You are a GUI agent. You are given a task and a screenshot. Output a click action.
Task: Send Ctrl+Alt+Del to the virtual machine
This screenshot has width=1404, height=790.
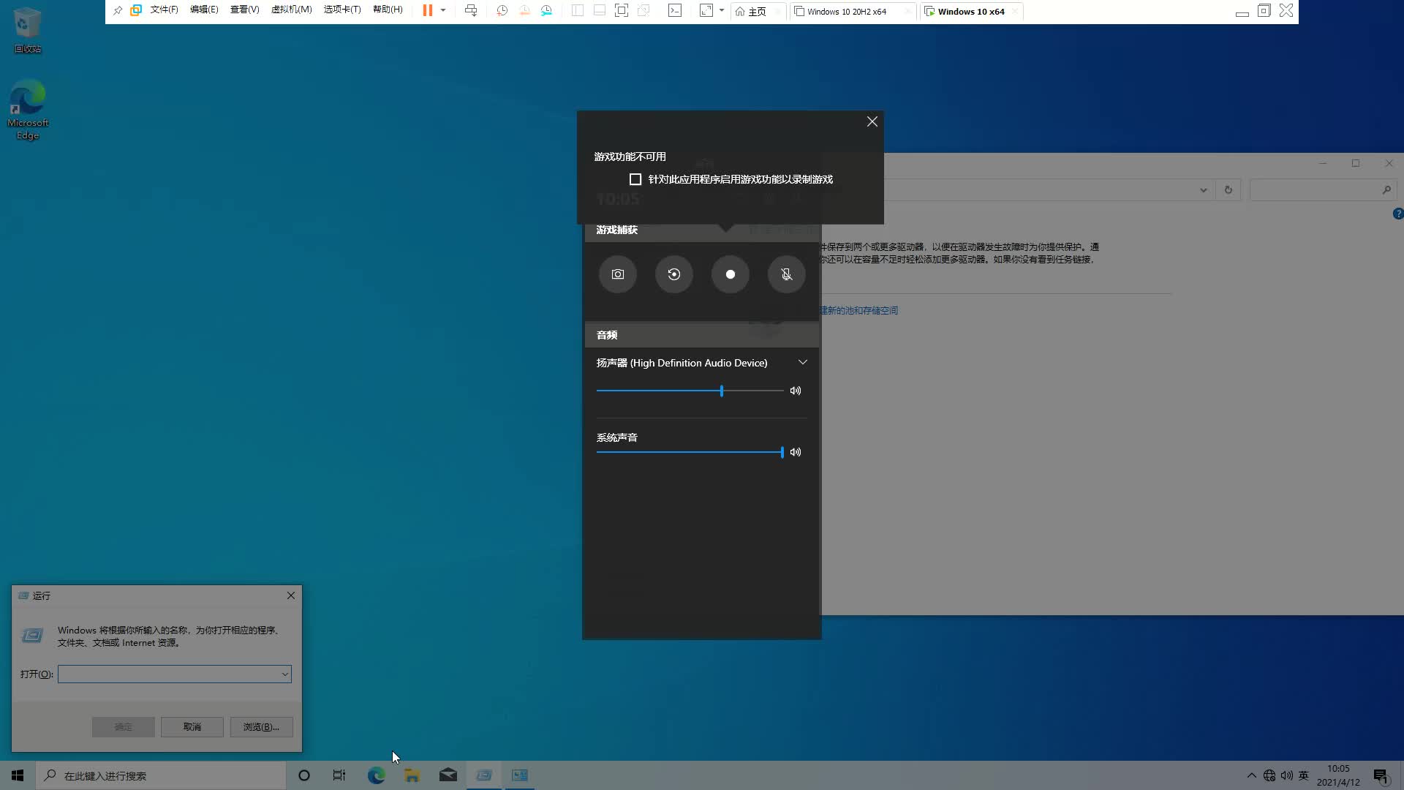pos(471,10)
